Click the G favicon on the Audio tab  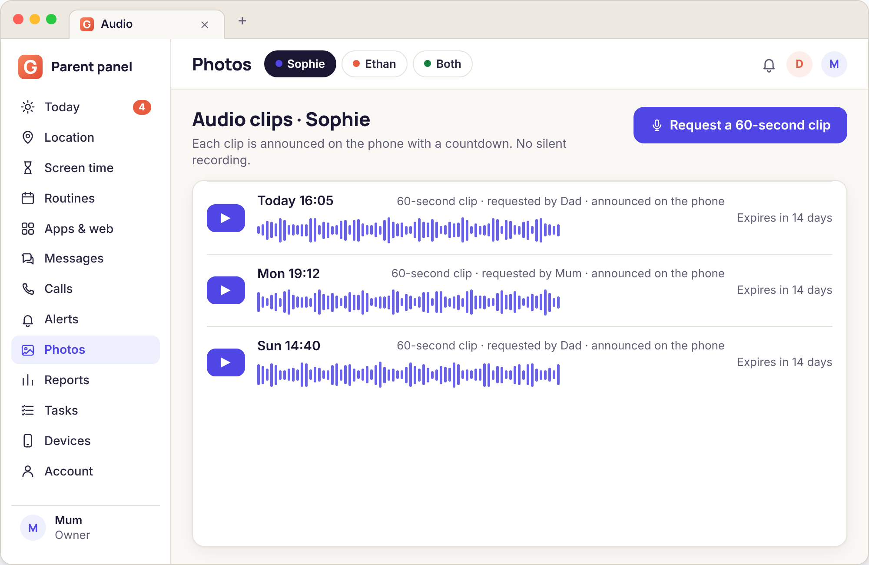pos(87,24)
